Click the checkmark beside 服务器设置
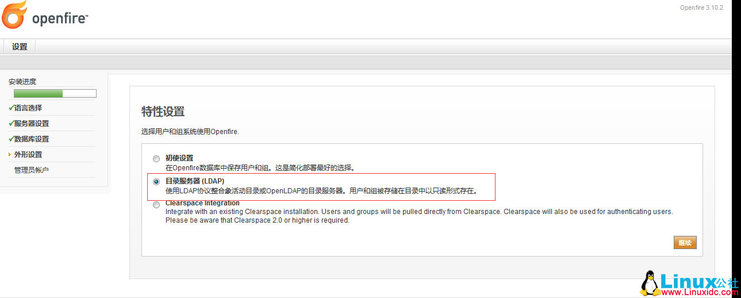Viewport: 741px width, 298px height. (11, 123)
